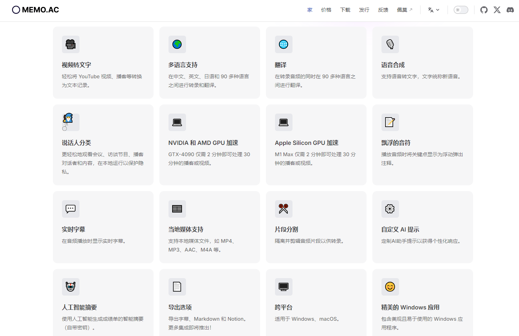
Task: Click text 定制AI助手提示以获得个性化响应
Action: click(x=422, y=241)
